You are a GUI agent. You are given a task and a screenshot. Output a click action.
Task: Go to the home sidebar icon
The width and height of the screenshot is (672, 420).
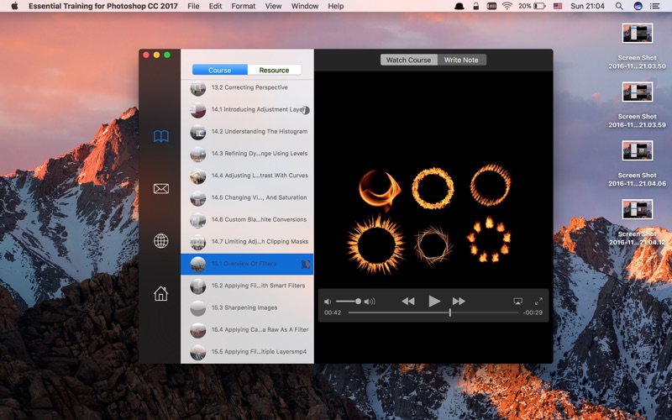point(161,293)
